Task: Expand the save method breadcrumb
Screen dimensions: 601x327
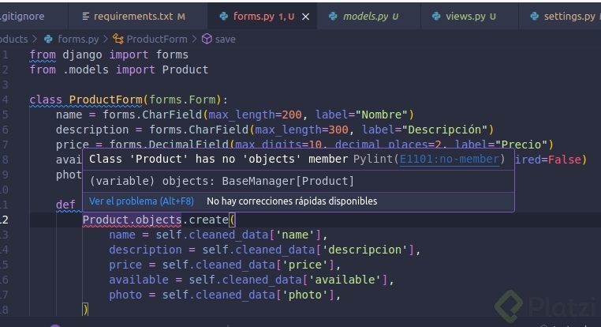Action: pos(225,39)
